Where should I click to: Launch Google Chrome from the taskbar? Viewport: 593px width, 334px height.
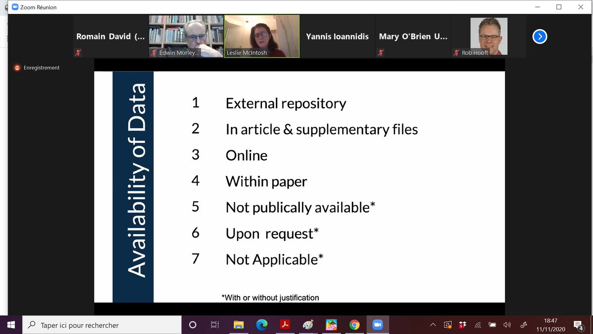(355, 325)
